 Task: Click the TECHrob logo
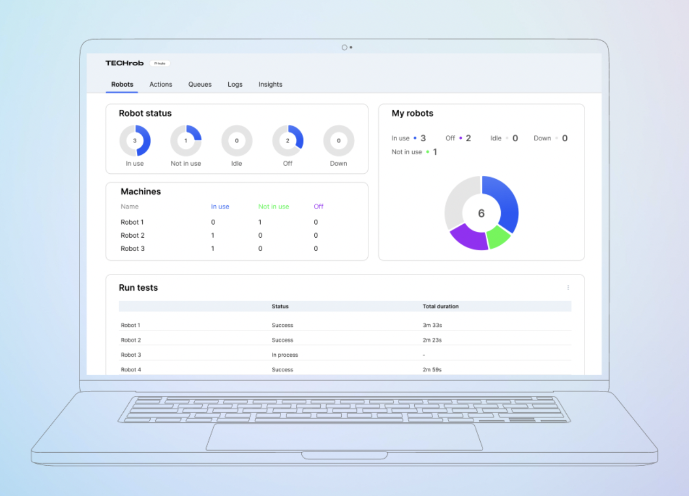[124, 63]
